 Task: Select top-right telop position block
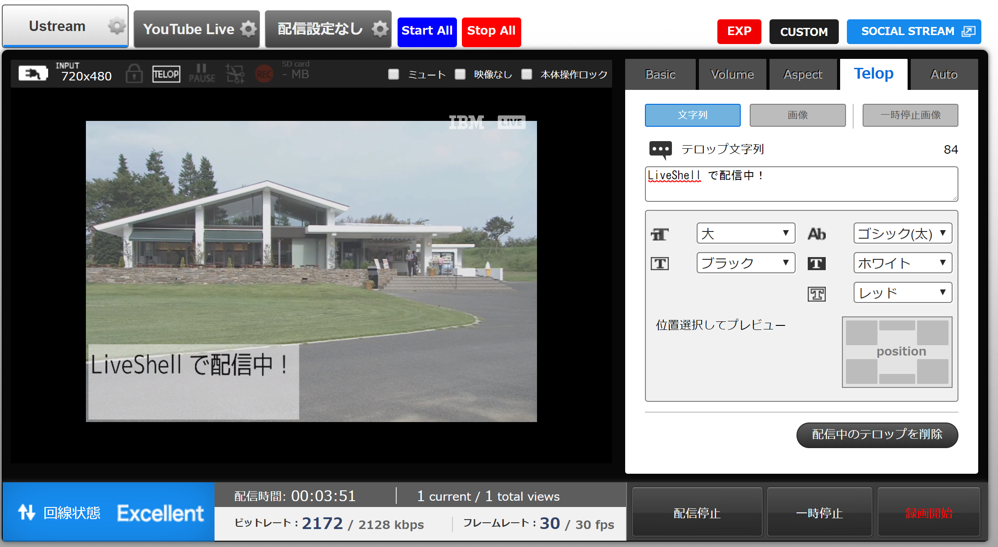pyautogui.click(x=932, y=333)
